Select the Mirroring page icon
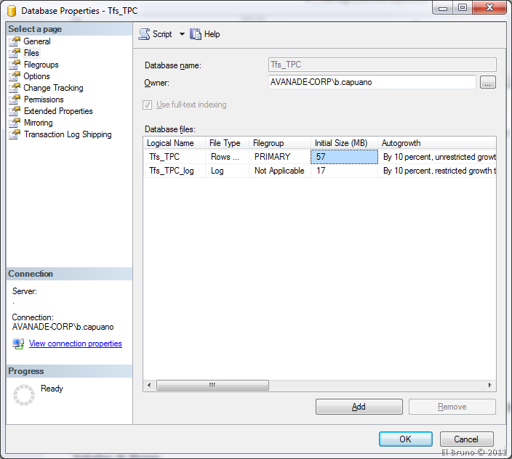512x459 pixels. 15,123
